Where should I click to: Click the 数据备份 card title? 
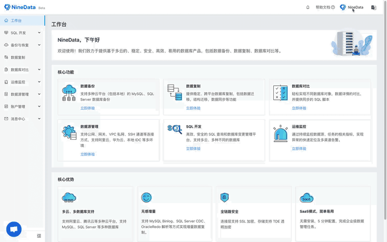coord(88,86)
